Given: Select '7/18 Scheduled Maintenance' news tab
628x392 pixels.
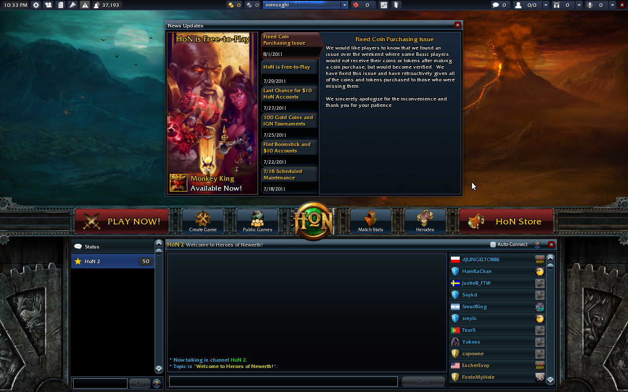Looking at the screenshot, I should (x=289, y=180).
